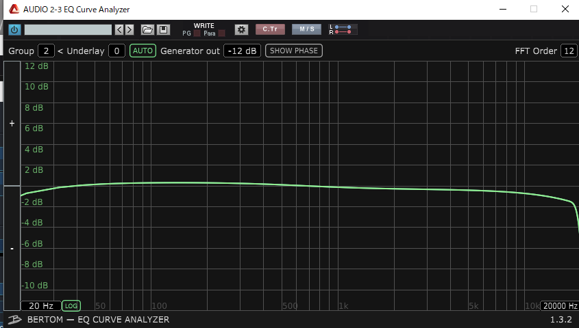
Task: Toggle the AUTO button
Action: click(143, 51)
